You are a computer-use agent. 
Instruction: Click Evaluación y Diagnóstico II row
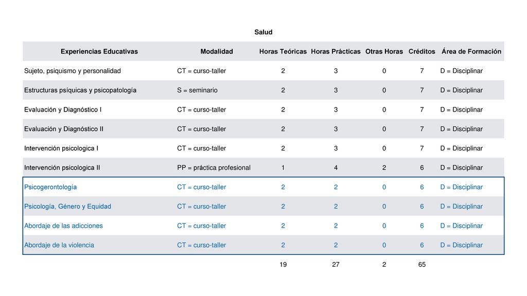click(x=263, y=129)
